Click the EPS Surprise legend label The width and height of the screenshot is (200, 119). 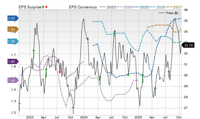coord(30,7)
